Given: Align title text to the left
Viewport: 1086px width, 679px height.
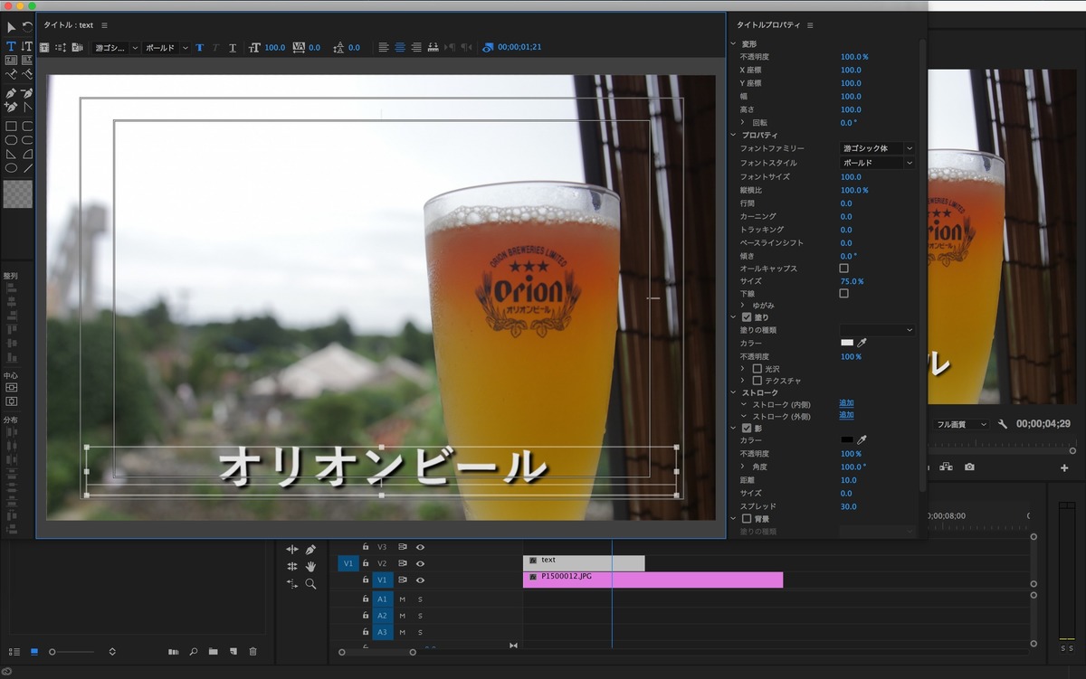Looking at the screenshot, I should [384, 48].
